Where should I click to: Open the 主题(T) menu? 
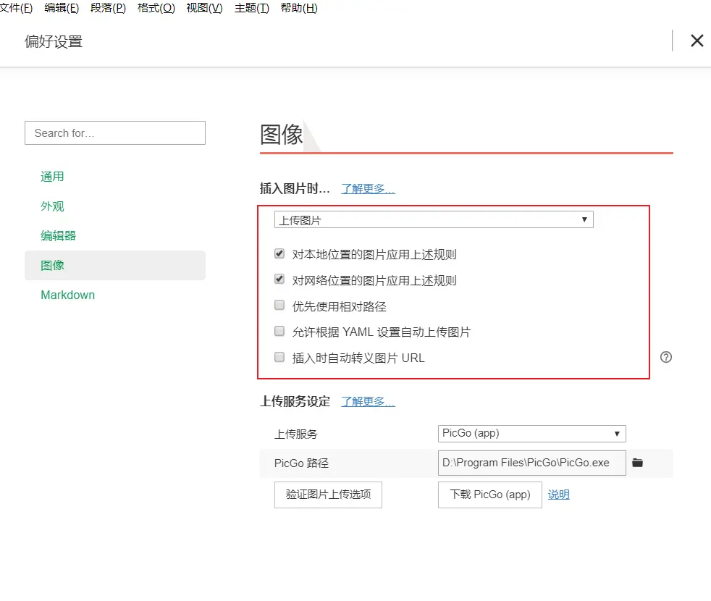pyautogui.click(x=252, y=8)
